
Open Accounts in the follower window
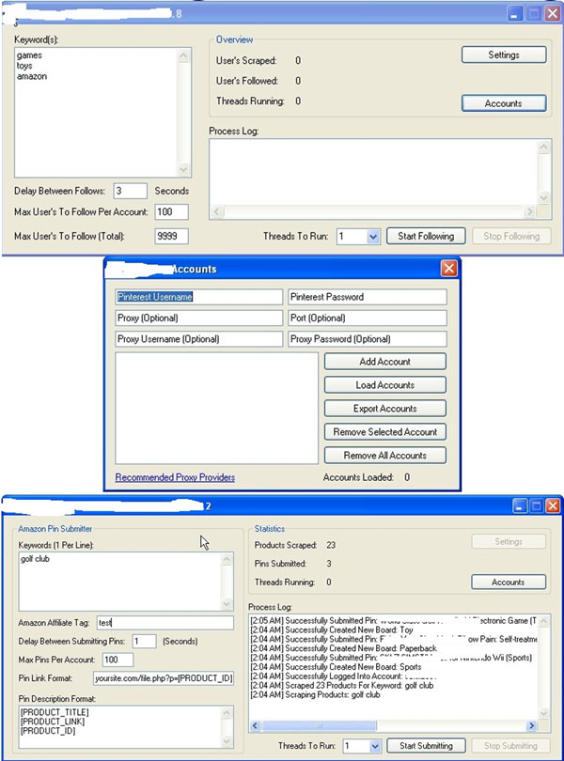click(x=504, y=103)
